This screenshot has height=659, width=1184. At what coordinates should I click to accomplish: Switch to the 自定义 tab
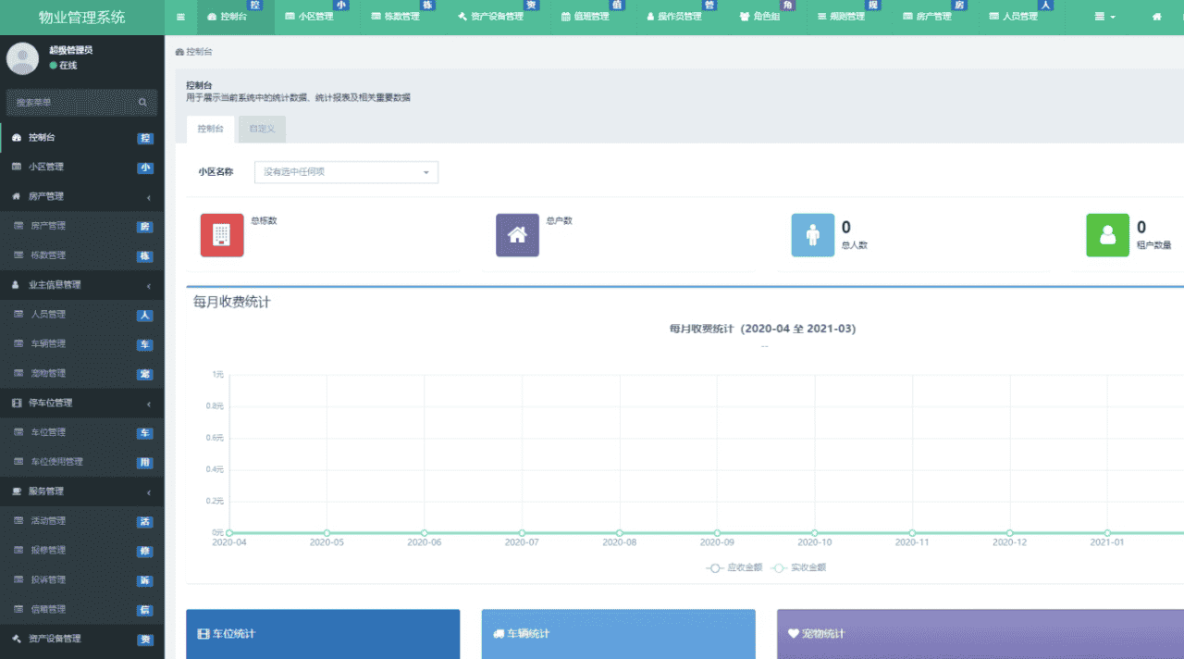click(x=262, y=129)
